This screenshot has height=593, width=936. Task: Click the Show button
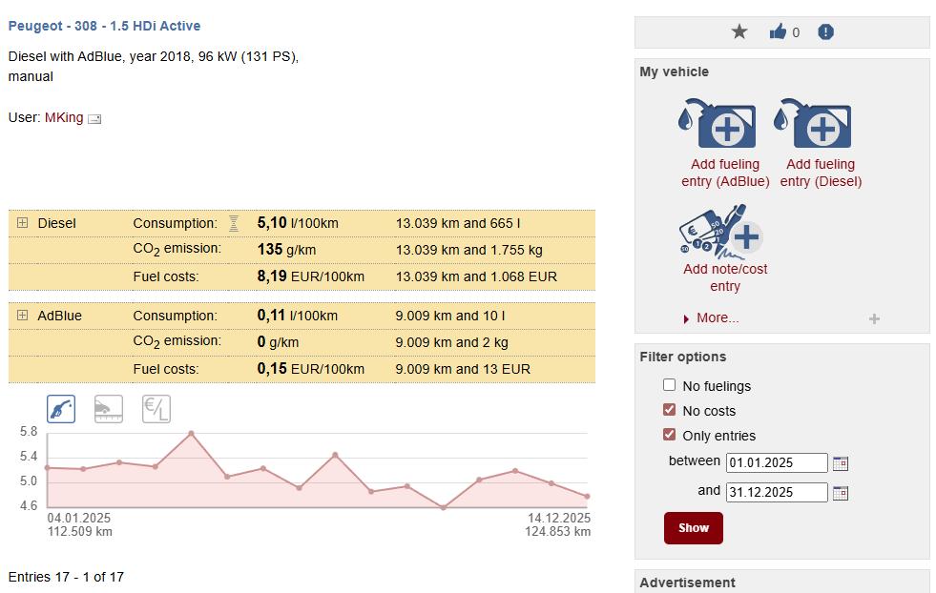click(693, 528)
